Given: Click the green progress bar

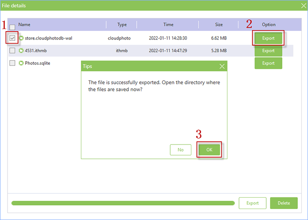Looking at the screenshot, I should click(x=123, y=203).
